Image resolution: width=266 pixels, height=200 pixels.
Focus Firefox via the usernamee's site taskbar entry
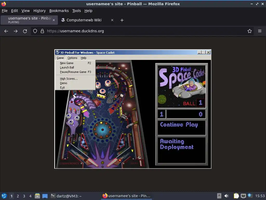pyautogui.click(x=127, y=196)
